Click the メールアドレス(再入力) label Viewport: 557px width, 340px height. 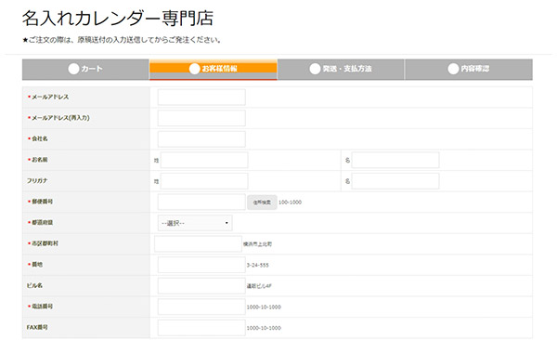click(x=60, y=118)
